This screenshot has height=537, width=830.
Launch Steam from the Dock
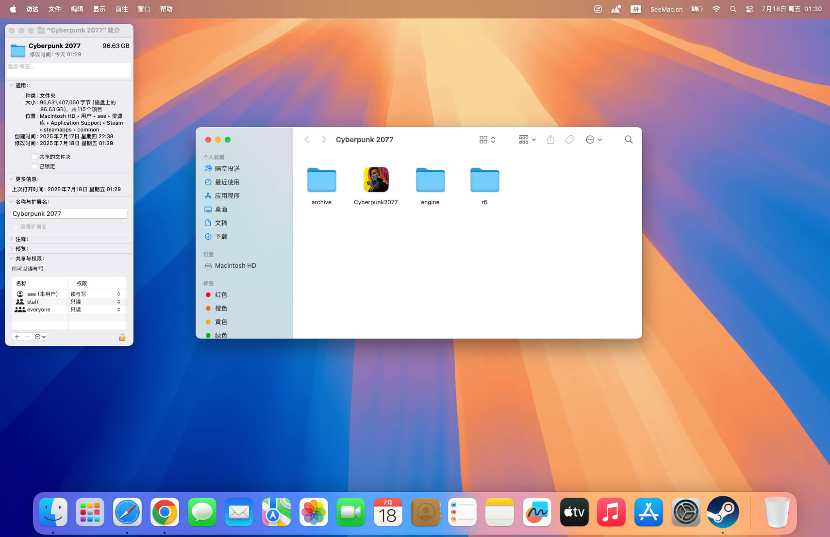(722, 512)
